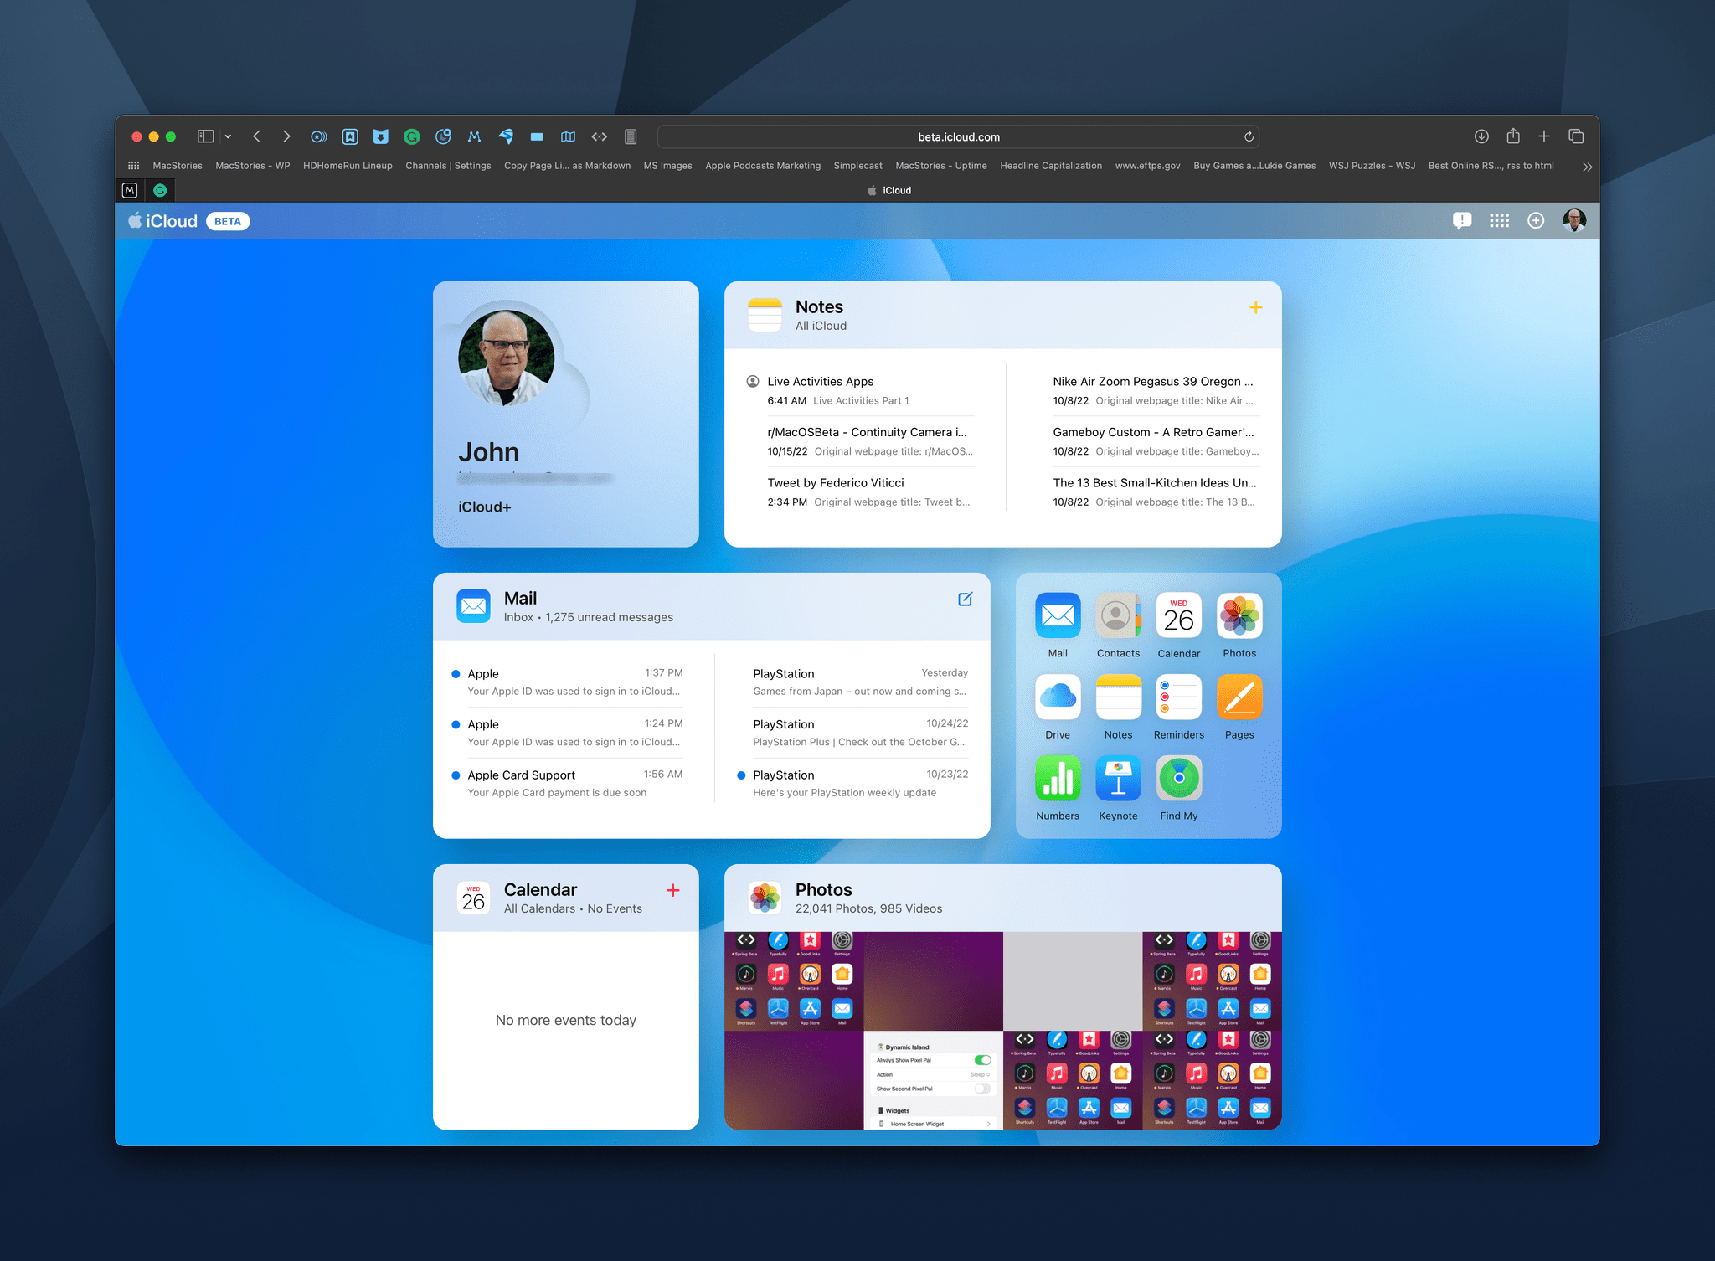Expand sidebar dropdown chevron in Safari toolbar
This screenshot has height=1261, width=1715.
click(x=228, y=136)
